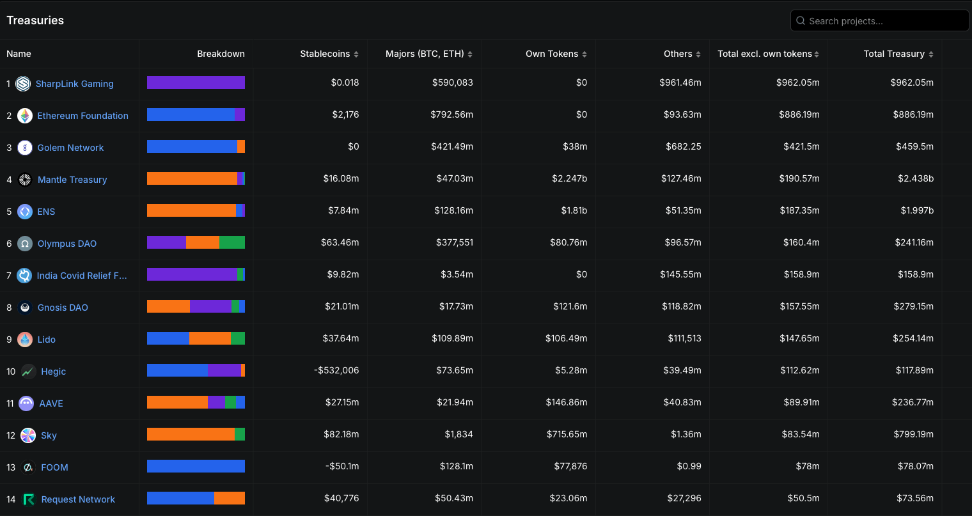972x516 pixels.
Task: Click the -$532,006 stablecoins value
Action: pos(336,370)
